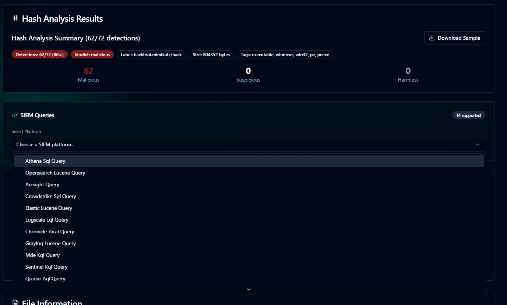Select Chronicle Yaral Query option
Viewport: 507px width, 305px height.
click(x=249, y=232)
